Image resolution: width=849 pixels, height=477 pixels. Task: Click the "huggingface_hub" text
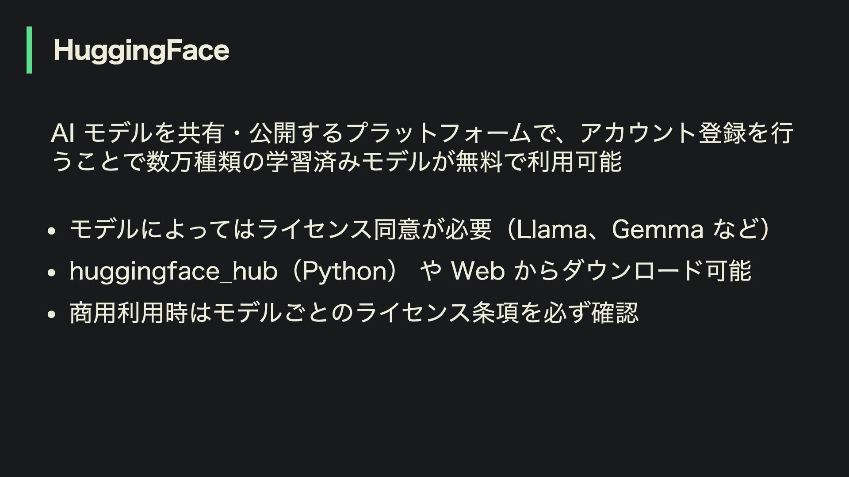173,271
